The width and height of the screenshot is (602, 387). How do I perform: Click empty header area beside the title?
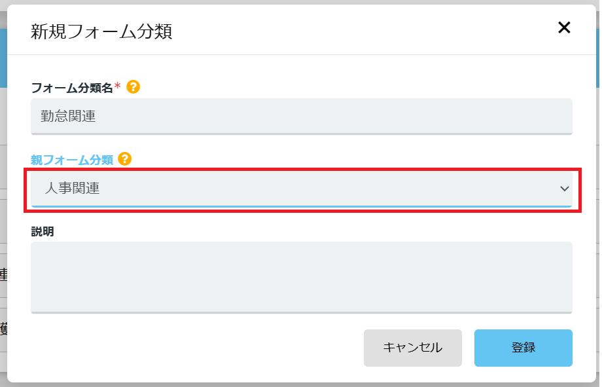click(364, 31)
